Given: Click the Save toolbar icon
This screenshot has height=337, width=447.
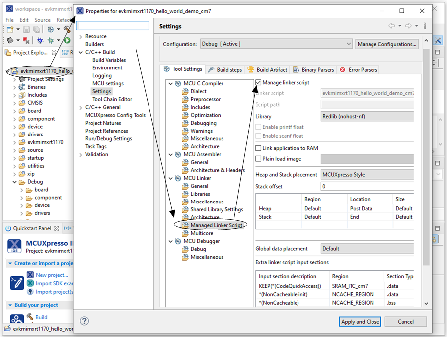Looking at the screenshot, I should click(26, 29).
